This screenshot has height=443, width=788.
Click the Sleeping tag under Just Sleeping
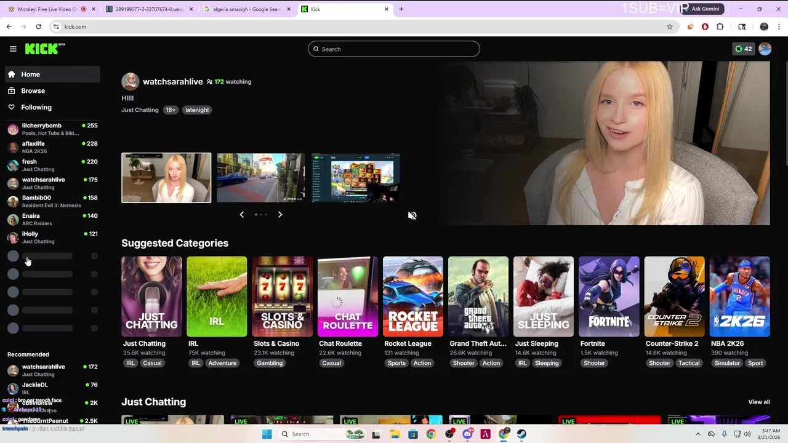(547, 363)
